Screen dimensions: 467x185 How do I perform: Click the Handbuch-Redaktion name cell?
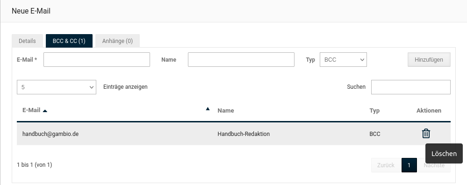(244, 134)
